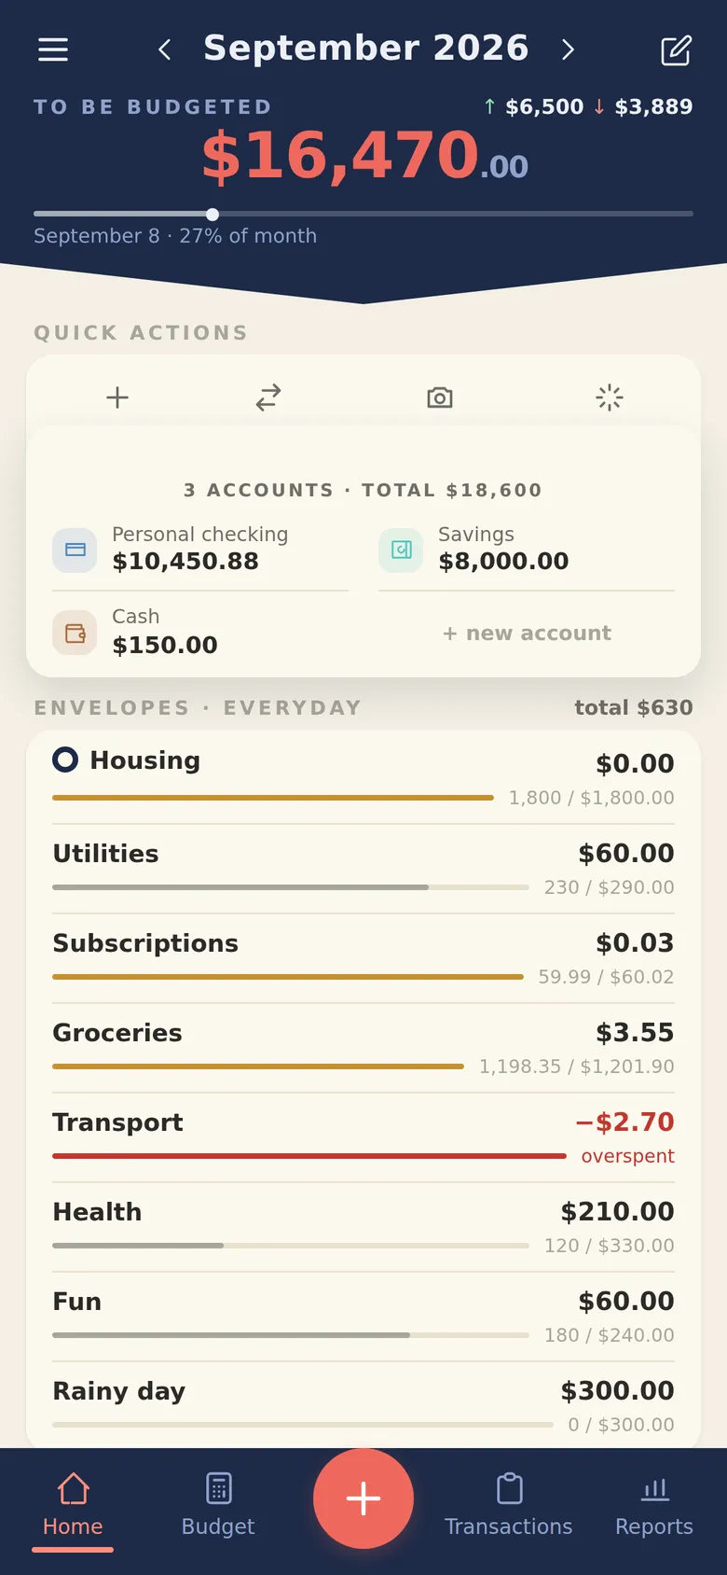Select the Housing envelope radio circle

pyautogui.click(x=65, y=760)
